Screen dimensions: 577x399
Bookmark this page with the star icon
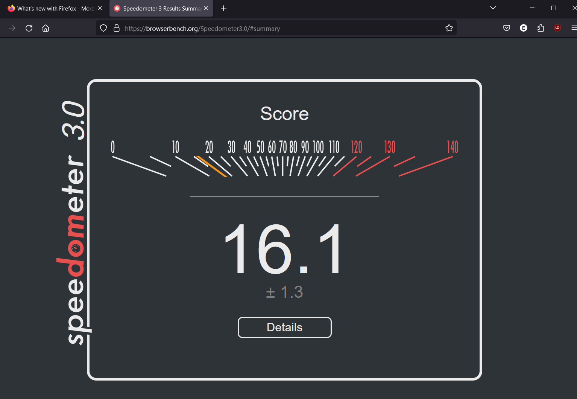[x=449, y=28]
